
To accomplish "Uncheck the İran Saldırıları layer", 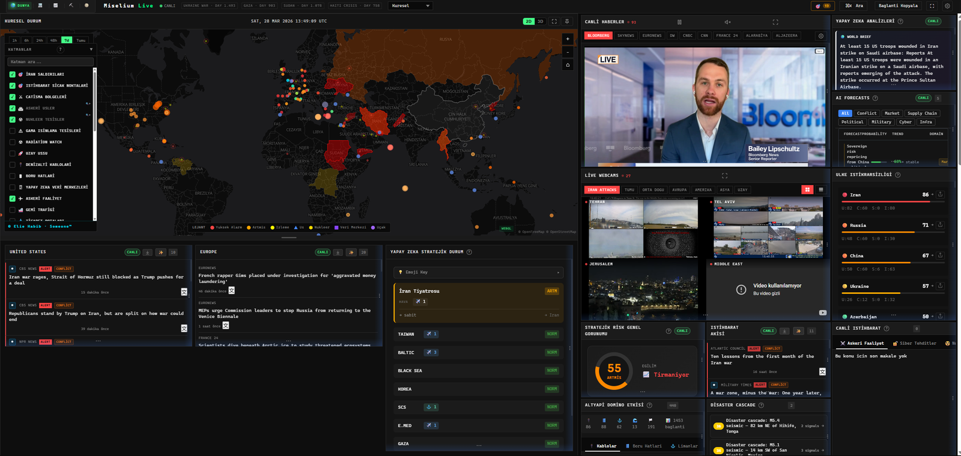I will (x=13, y=74).
